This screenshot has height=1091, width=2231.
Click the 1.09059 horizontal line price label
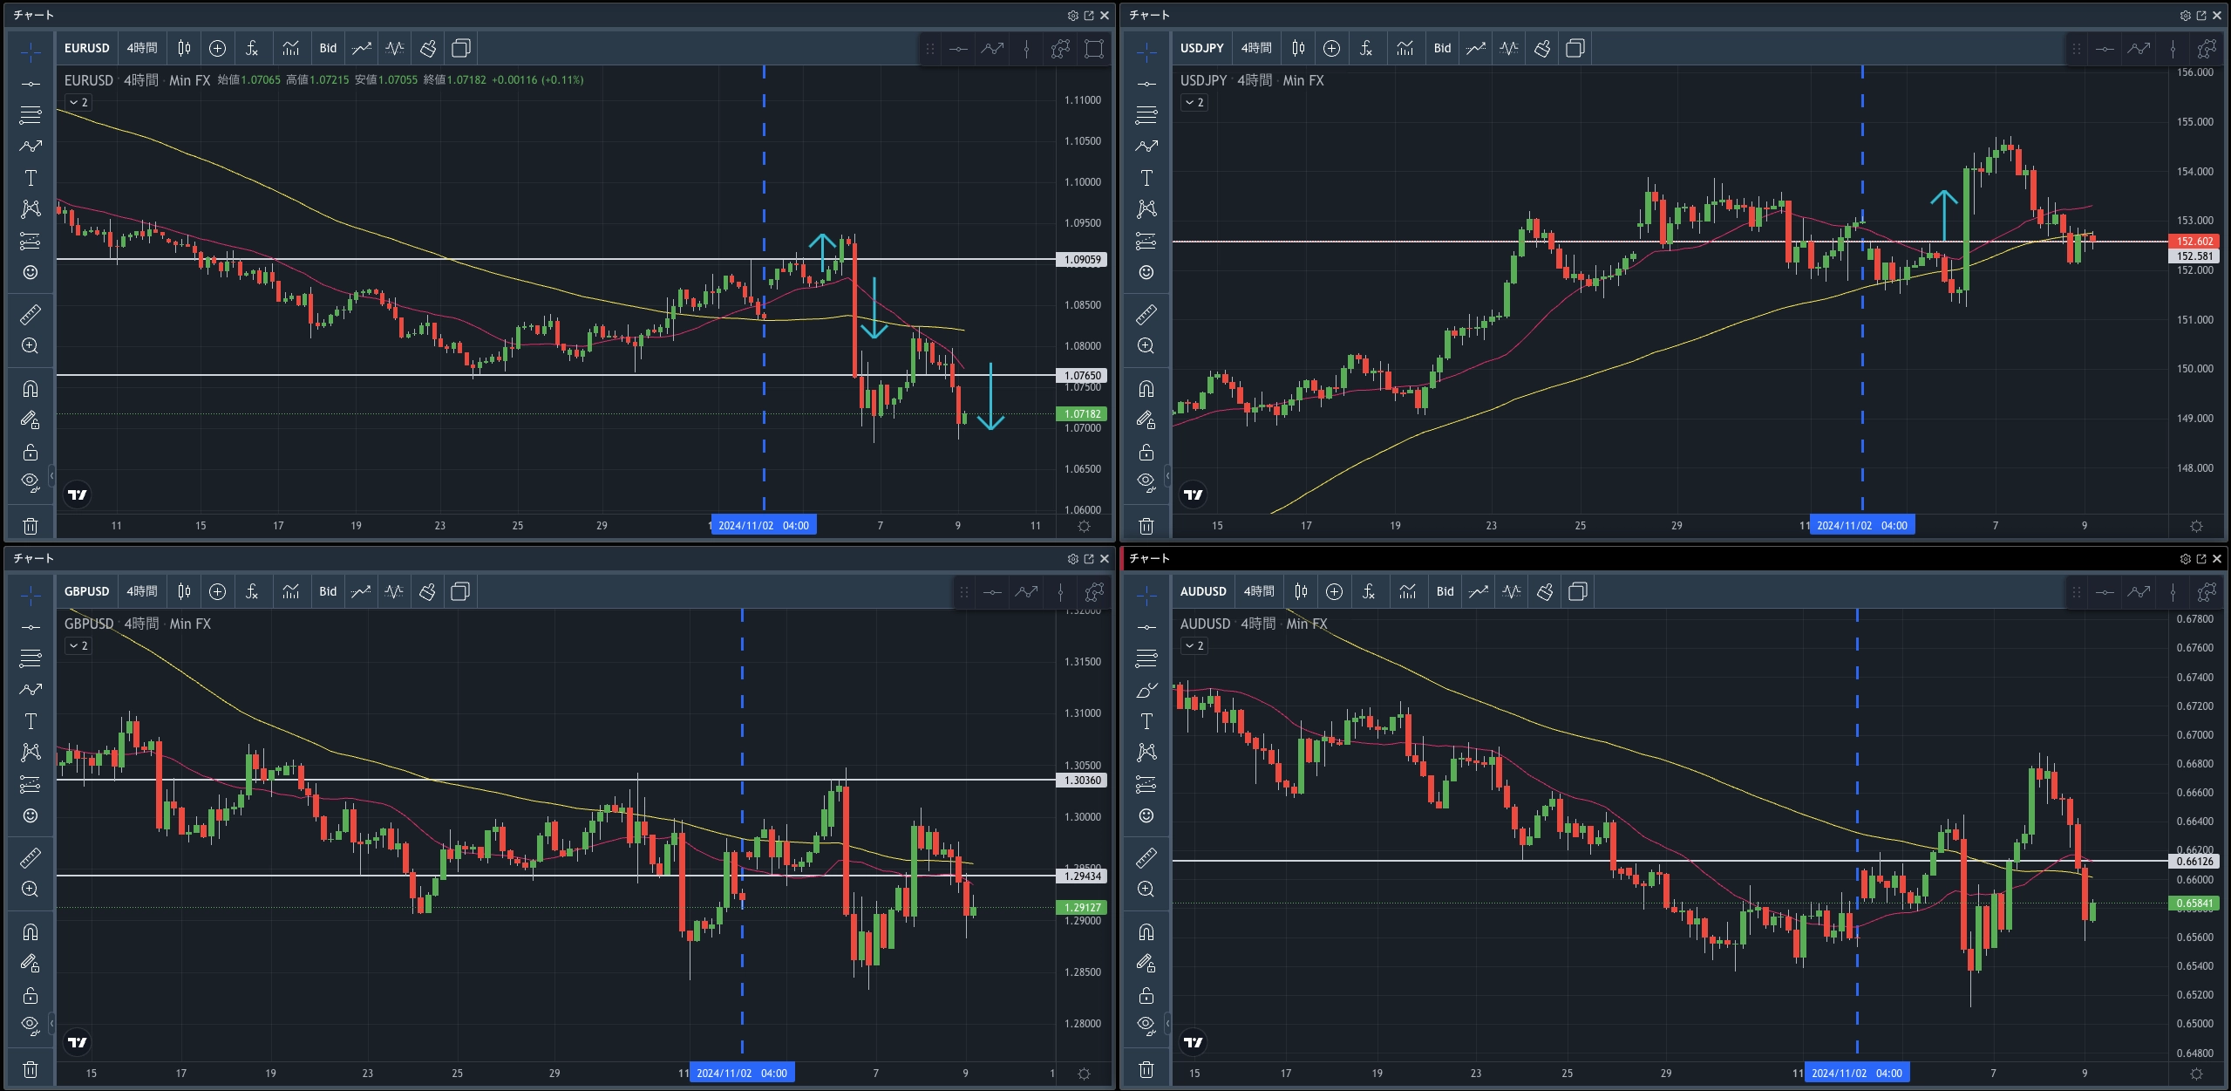[x=1082, y=259]
